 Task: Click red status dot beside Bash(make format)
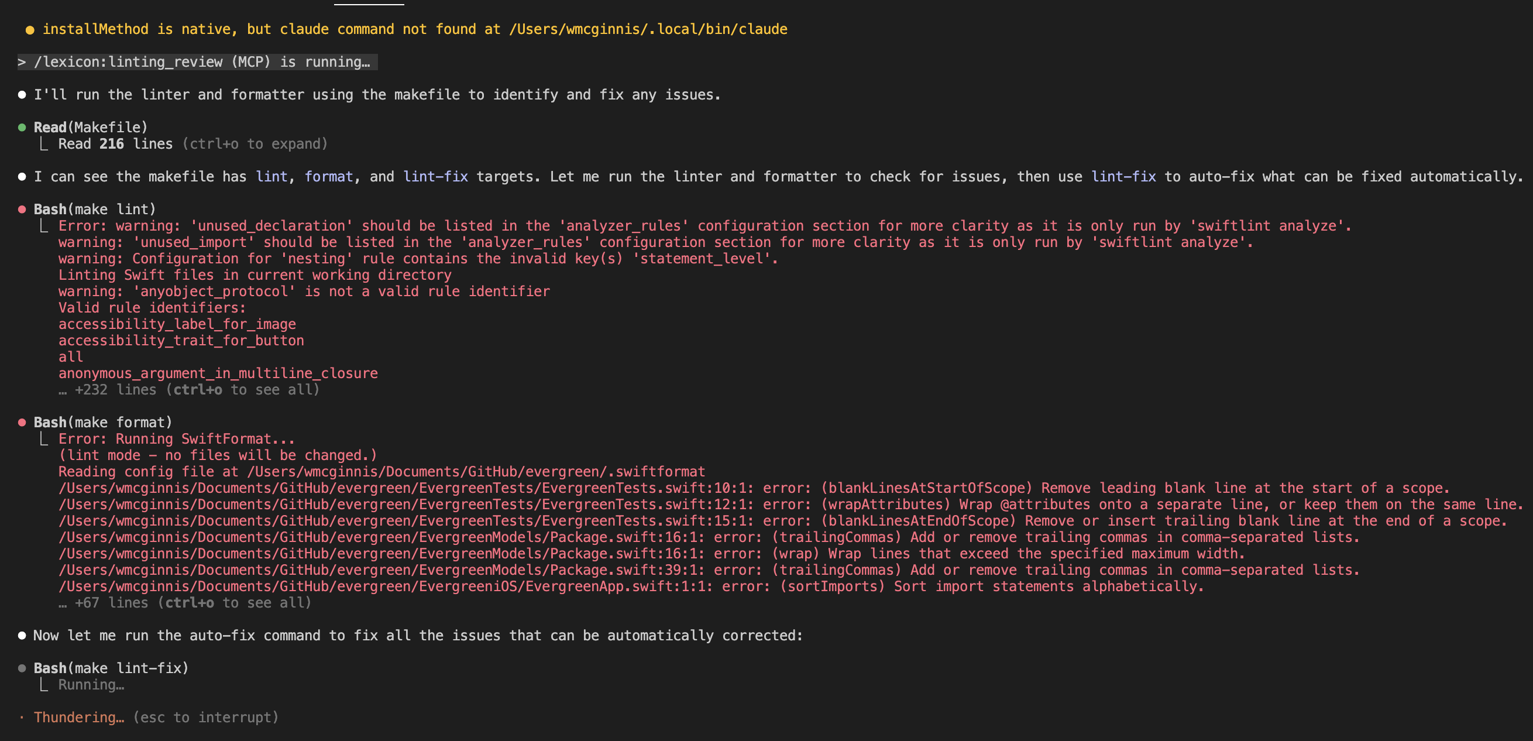22,423
